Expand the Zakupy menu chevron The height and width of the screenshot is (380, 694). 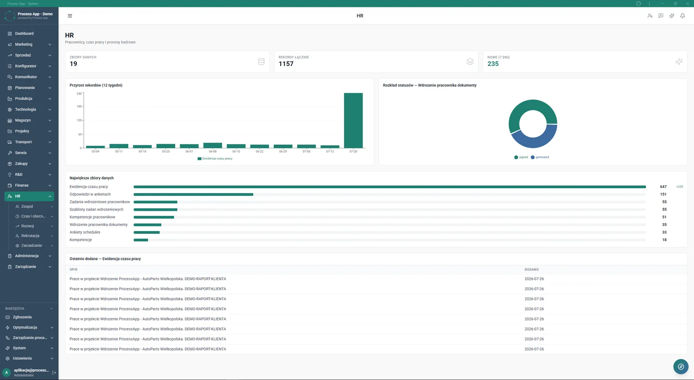[50, 164]
